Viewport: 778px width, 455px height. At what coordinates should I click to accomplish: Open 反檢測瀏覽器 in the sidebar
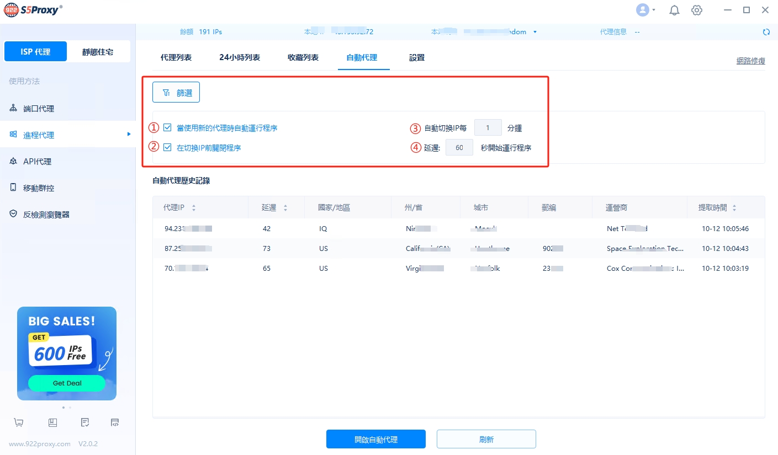46,215
